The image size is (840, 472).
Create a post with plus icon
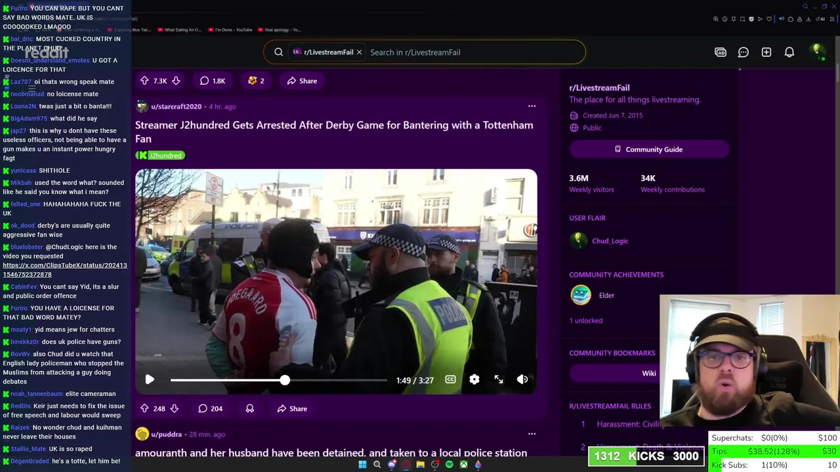tap(766, 52)
